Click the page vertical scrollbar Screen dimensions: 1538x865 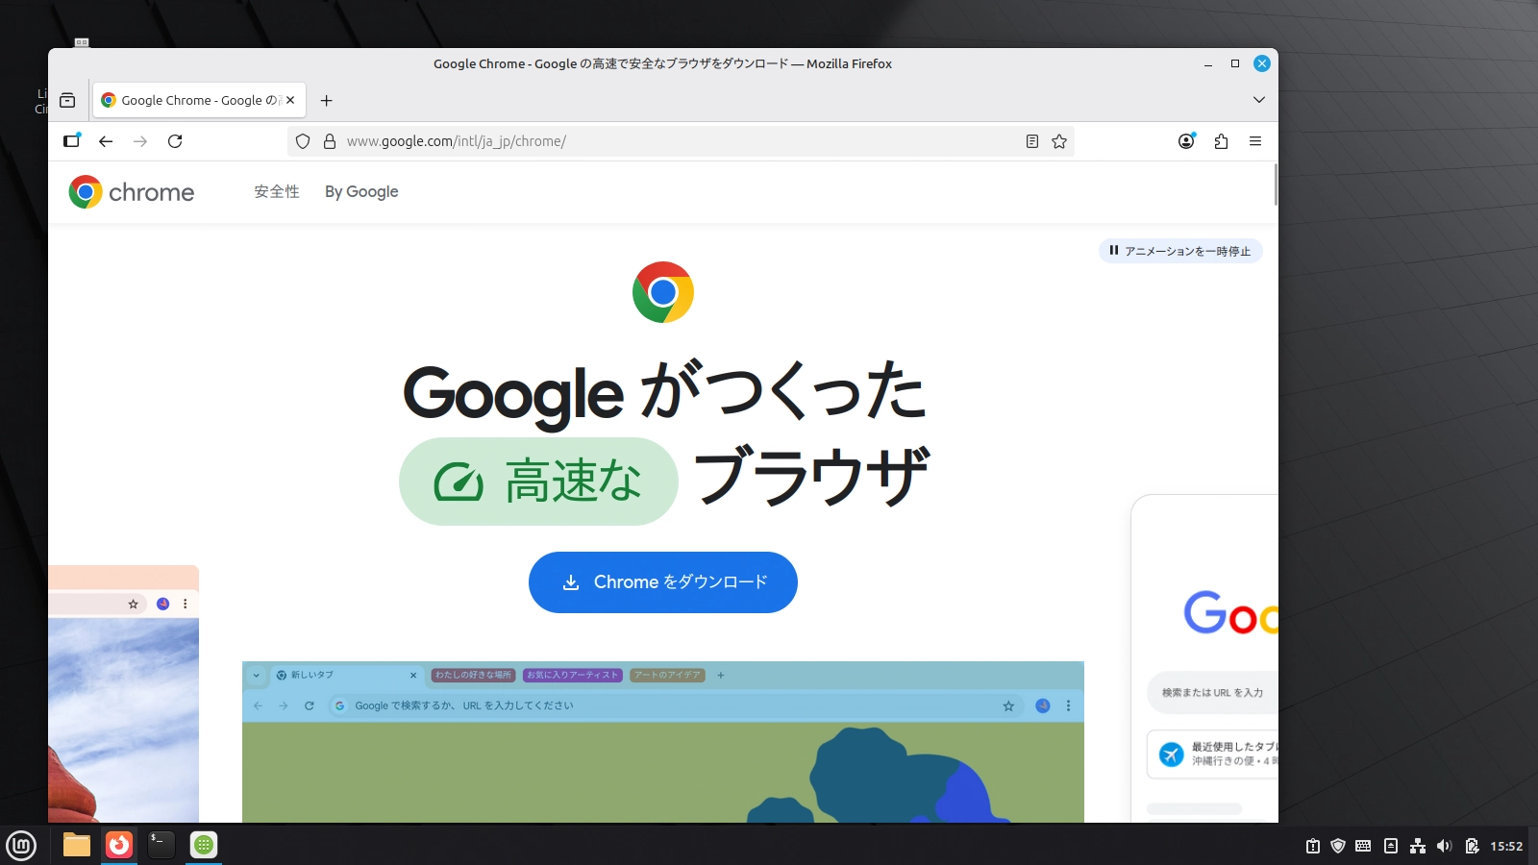coord(1276,184)
